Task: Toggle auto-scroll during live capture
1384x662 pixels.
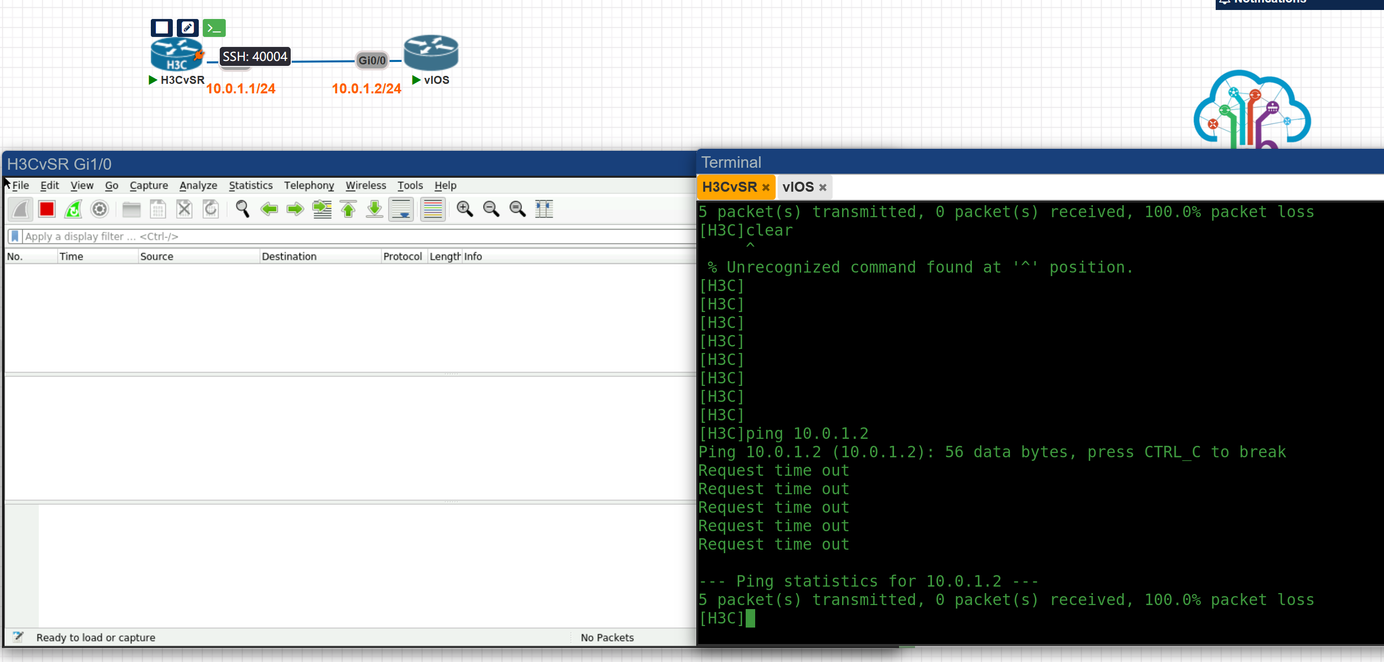Action: click(x=401, y=209)
